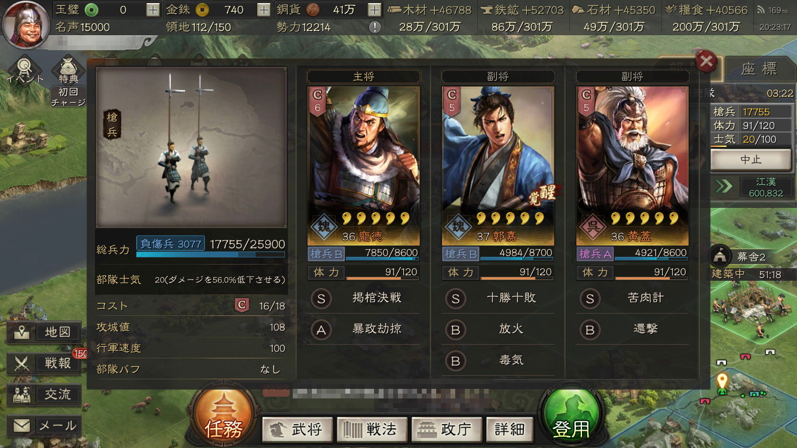This screenshot has width=797, height=448.
Task: Add 金銖 using the plus icon
Action: point(263,10)
